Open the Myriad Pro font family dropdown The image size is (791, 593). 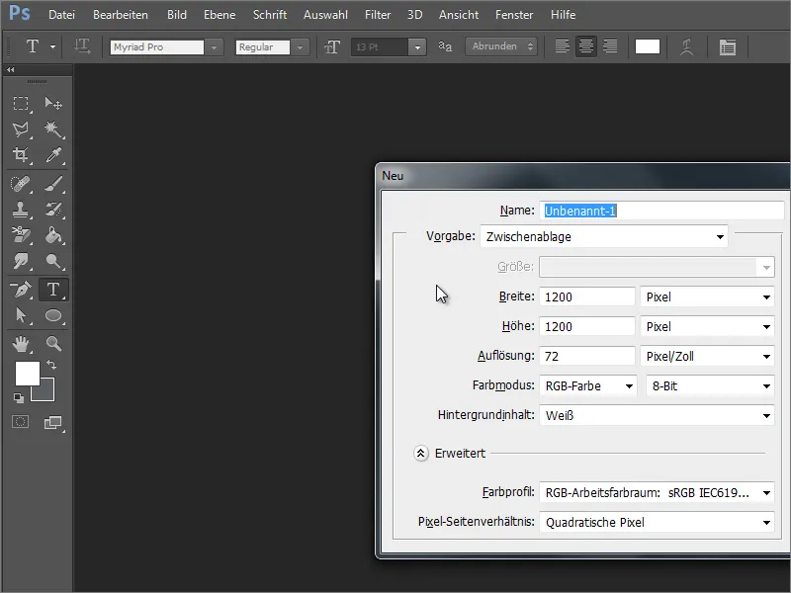(x=214, y=47)
